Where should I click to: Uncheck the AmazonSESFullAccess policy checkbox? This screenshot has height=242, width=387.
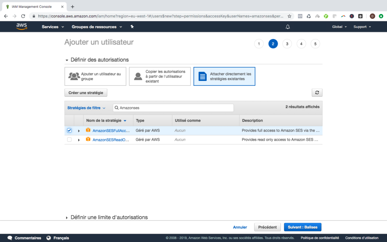click(69, 130)
